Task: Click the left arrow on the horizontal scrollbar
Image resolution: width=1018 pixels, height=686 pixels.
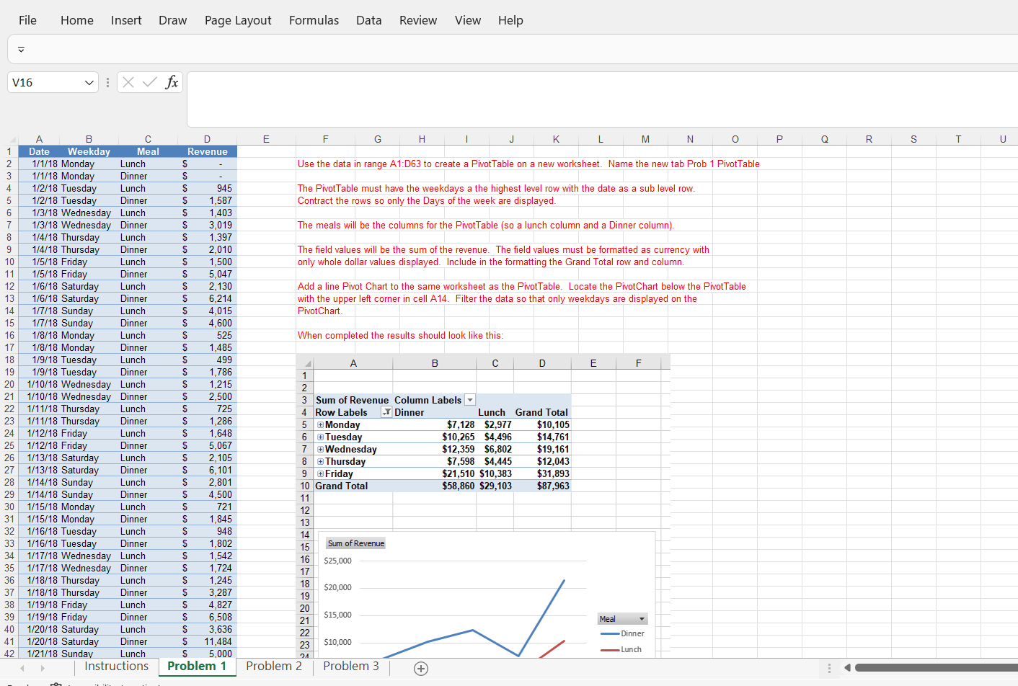Action: click(x=849, y=667)
